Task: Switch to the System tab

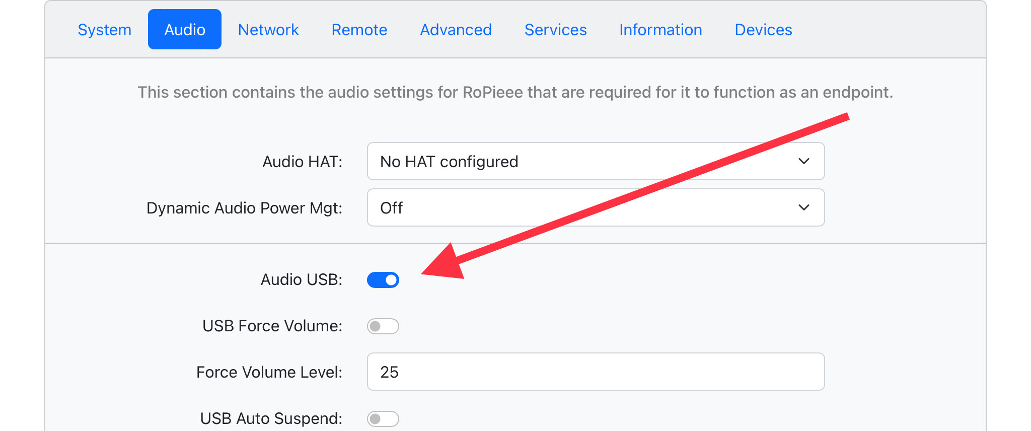Action: (104, 30)
